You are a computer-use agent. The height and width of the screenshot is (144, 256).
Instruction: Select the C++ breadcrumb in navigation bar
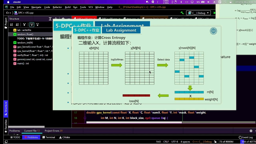click(x=9, y=13)
